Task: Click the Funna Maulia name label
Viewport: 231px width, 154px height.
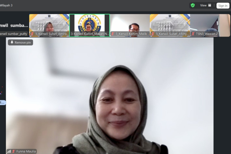Action: click(x=26, y=151)
